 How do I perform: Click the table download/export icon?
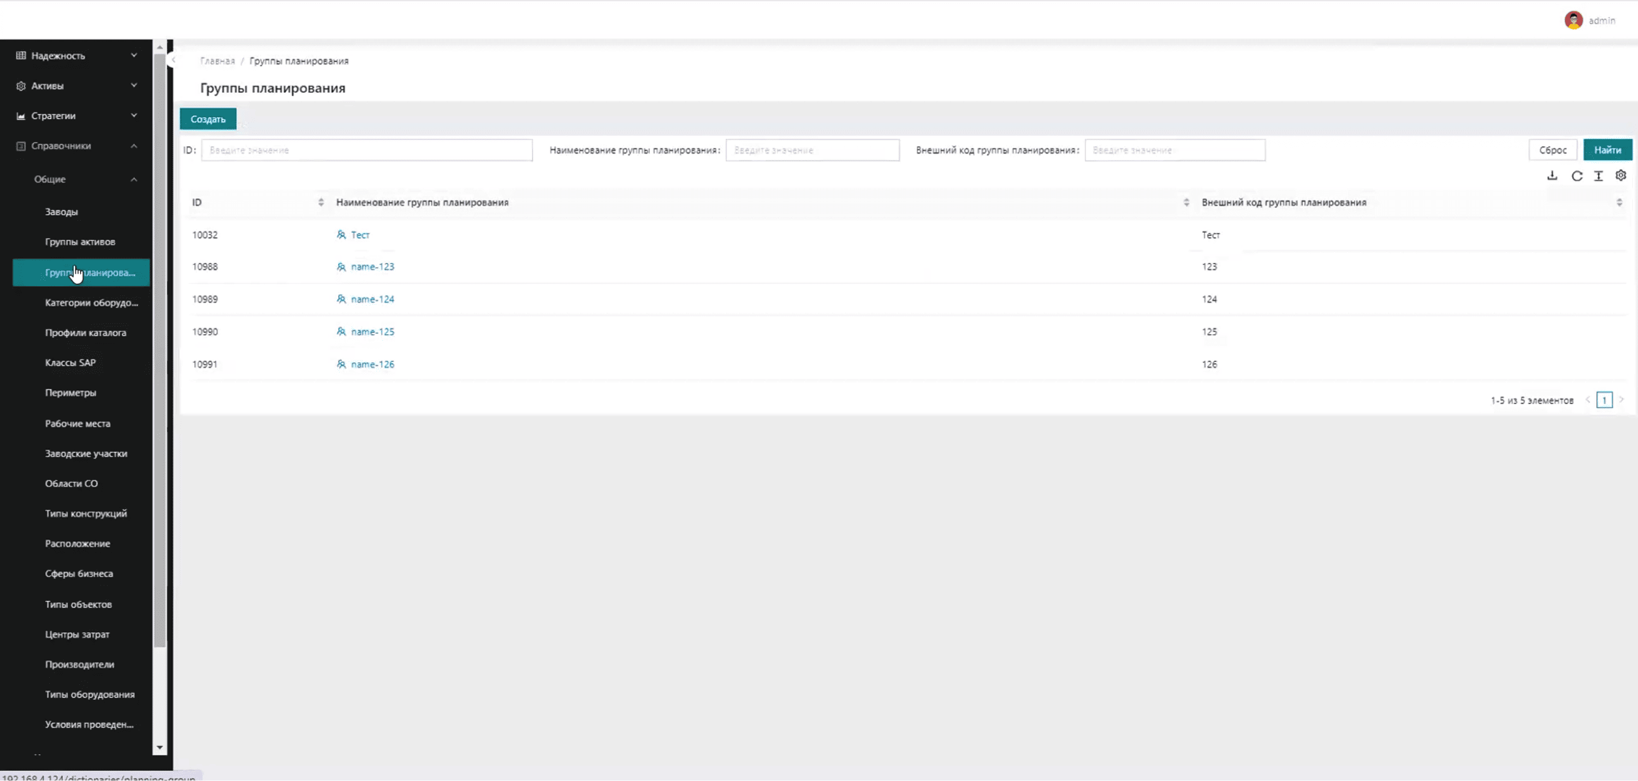coord(1552,176)
